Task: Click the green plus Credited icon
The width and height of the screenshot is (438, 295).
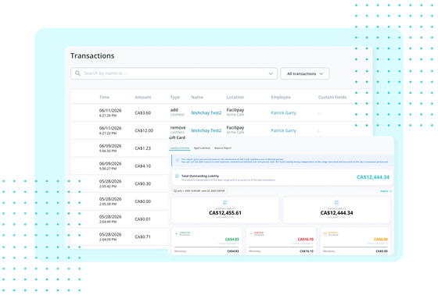Action: click(x=176, y=233)
